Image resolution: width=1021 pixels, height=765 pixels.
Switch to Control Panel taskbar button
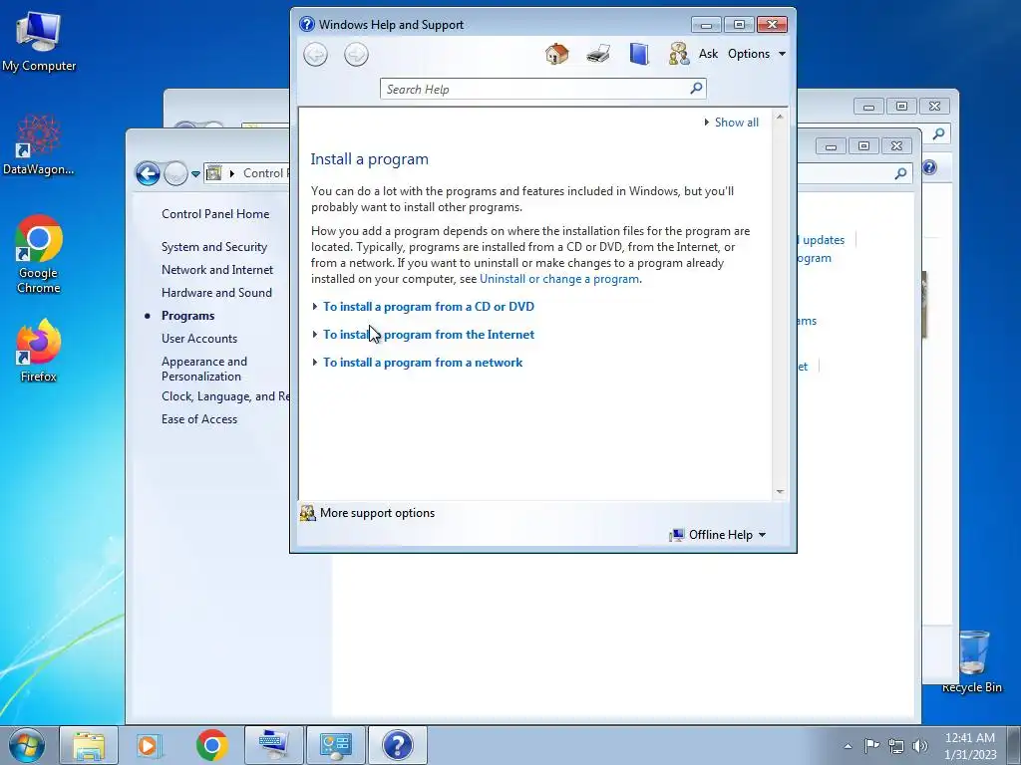(335, 745)
